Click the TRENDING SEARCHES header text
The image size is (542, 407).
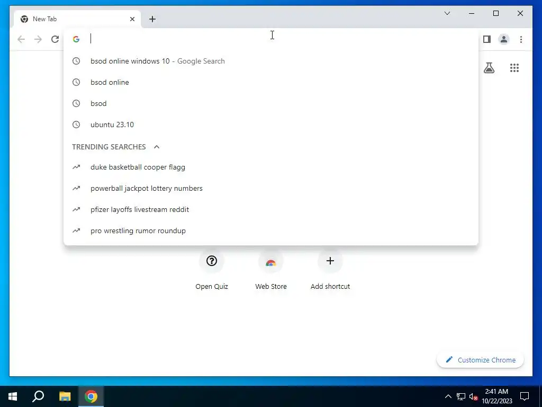pyautogui.click(x=109, y=147)
